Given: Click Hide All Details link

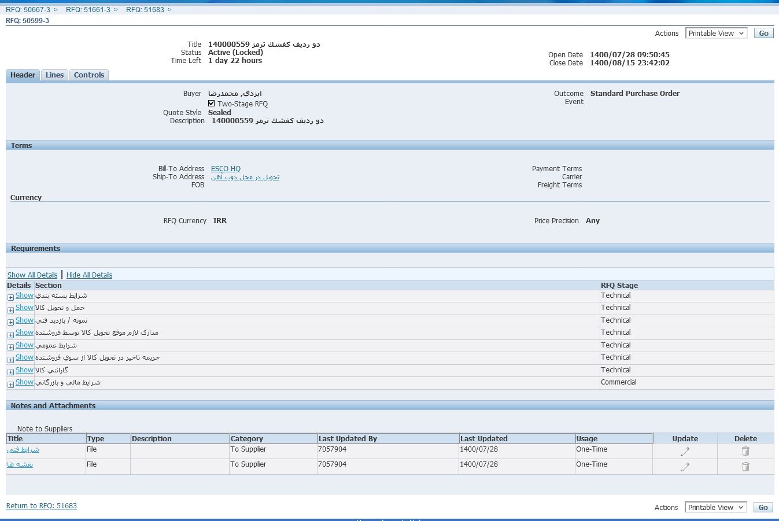Looking at the screenshot, I should [89, 275].
